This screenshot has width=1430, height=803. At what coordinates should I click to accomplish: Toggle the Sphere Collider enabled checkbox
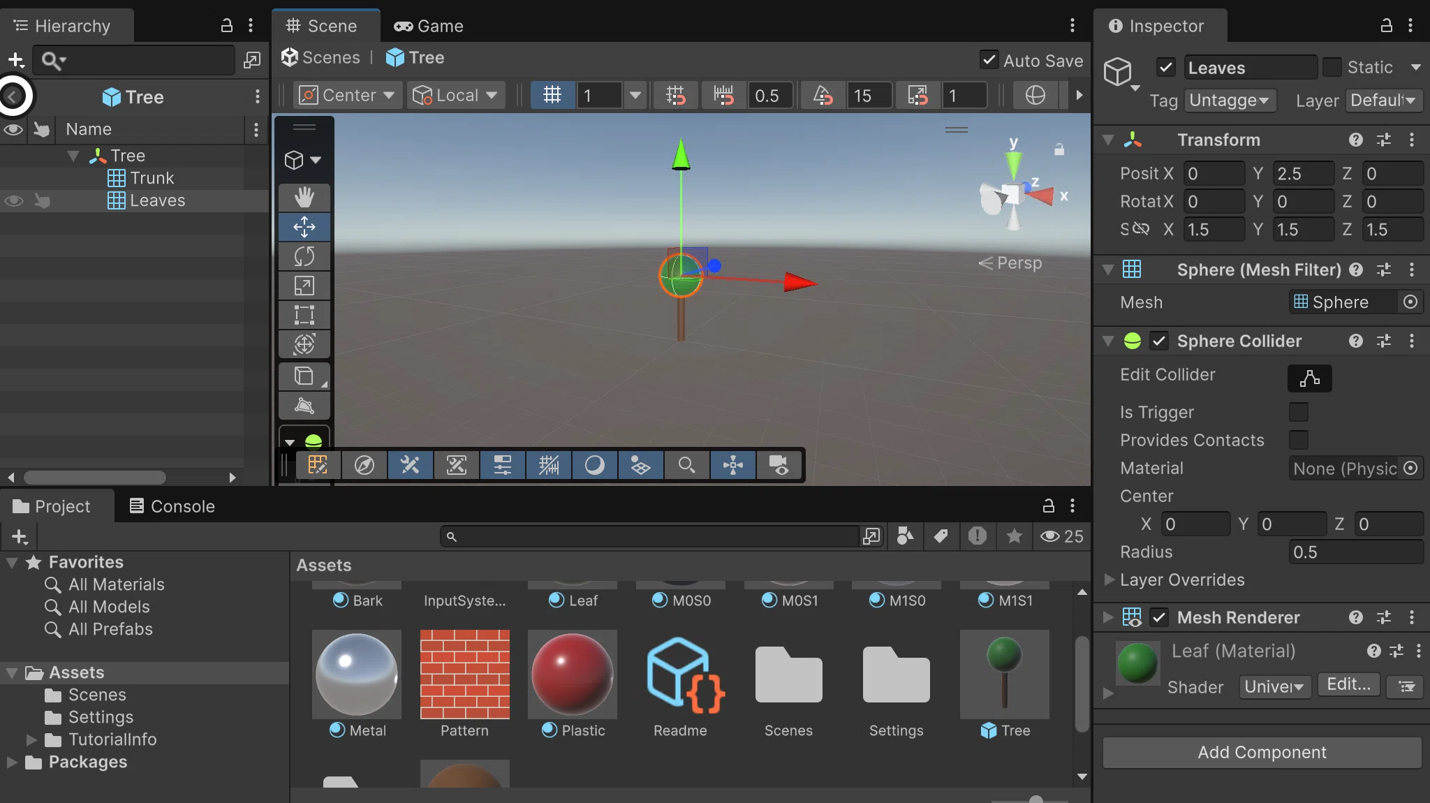click(x=1159, y=341)
